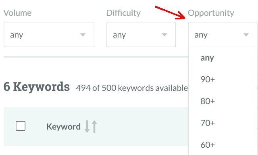
Task: Open the Difficulty dropdown arrow
Action: 164,35
